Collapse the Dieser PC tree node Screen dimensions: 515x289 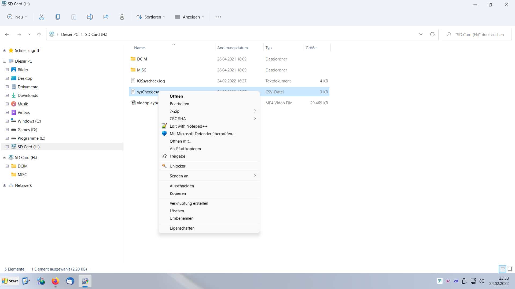coord(4,61)
